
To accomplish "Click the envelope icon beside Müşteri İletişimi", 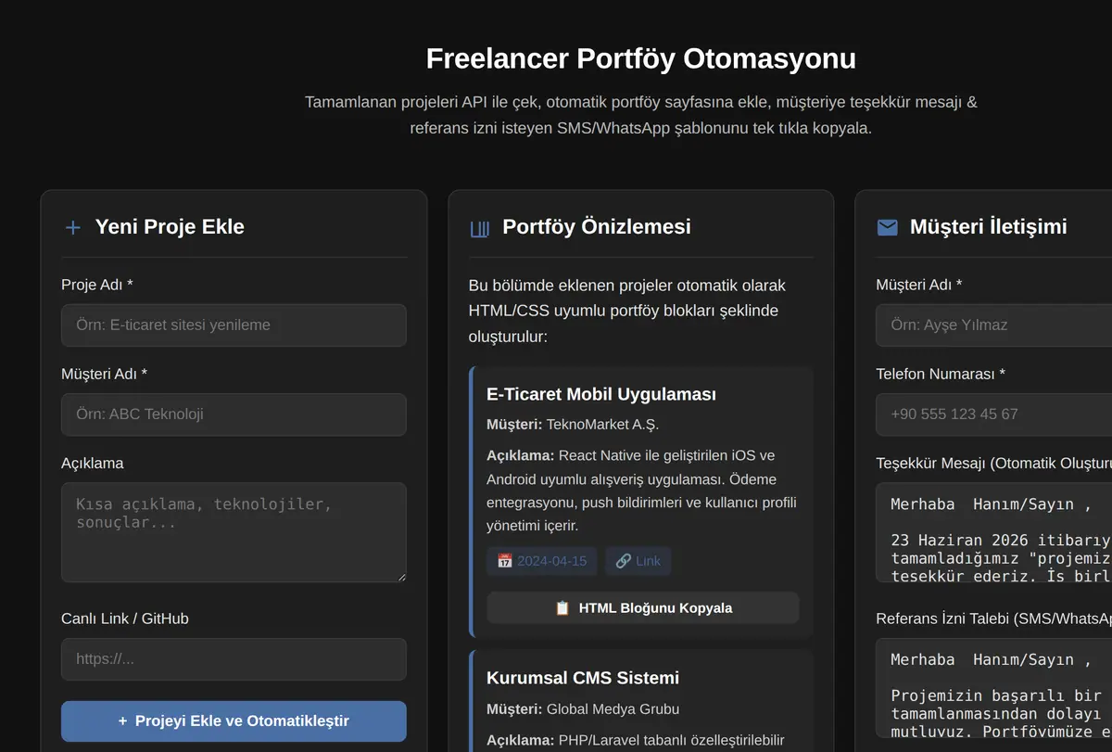I will click(x=887, y=227).
